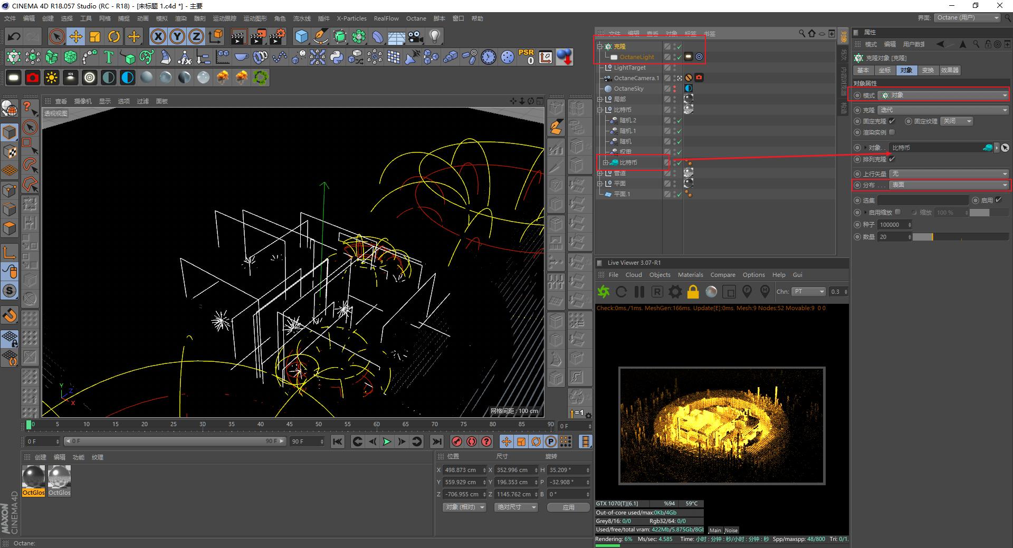
Task: Pause the Live Viewer render
Action: (639, 292)
